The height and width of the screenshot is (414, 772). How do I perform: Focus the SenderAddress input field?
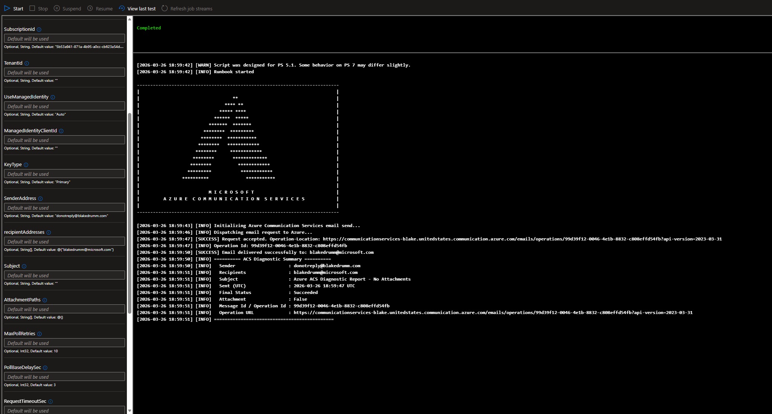pyautogui.click(x=64, y=208)
